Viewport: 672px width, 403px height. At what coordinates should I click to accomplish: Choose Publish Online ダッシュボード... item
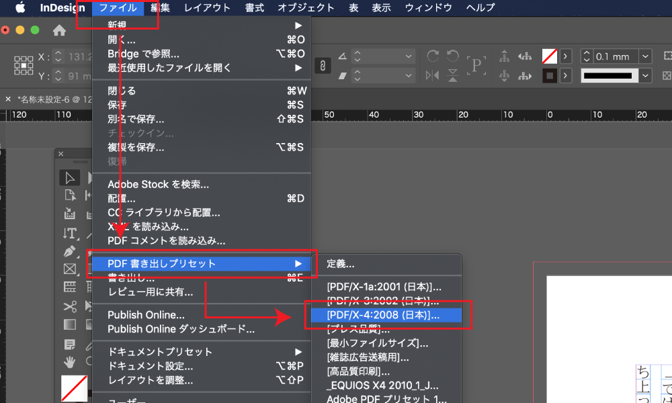click(x=202, y=329)
